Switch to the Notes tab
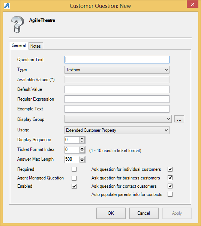Screen dimensions: 201x226 click(x=36, y=46)
